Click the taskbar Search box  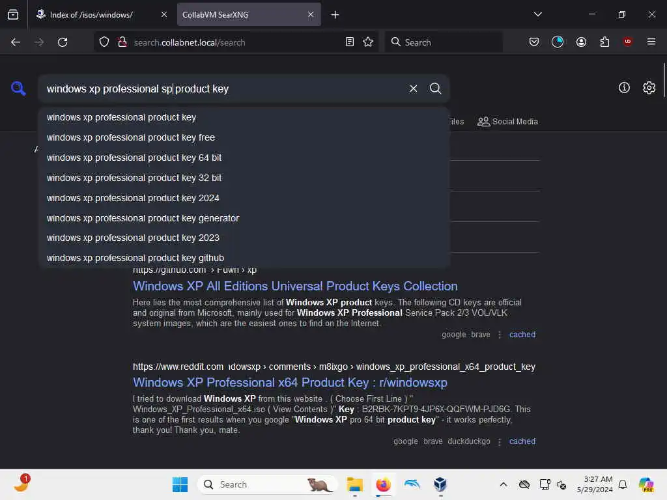268,484
